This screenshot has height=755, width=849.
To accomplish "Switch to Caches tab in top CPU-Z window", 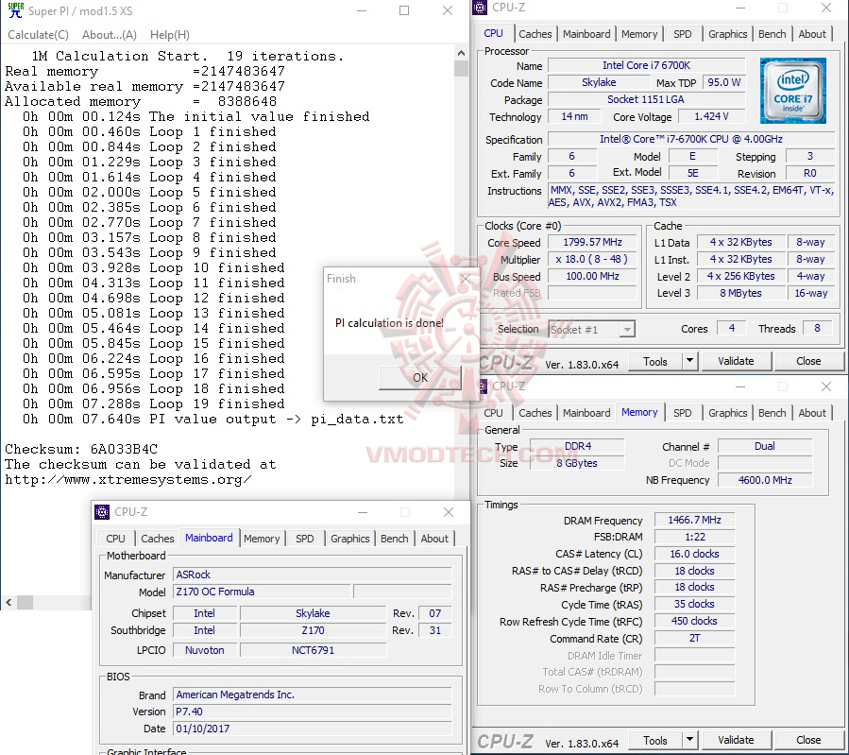I will click(535, 34).
